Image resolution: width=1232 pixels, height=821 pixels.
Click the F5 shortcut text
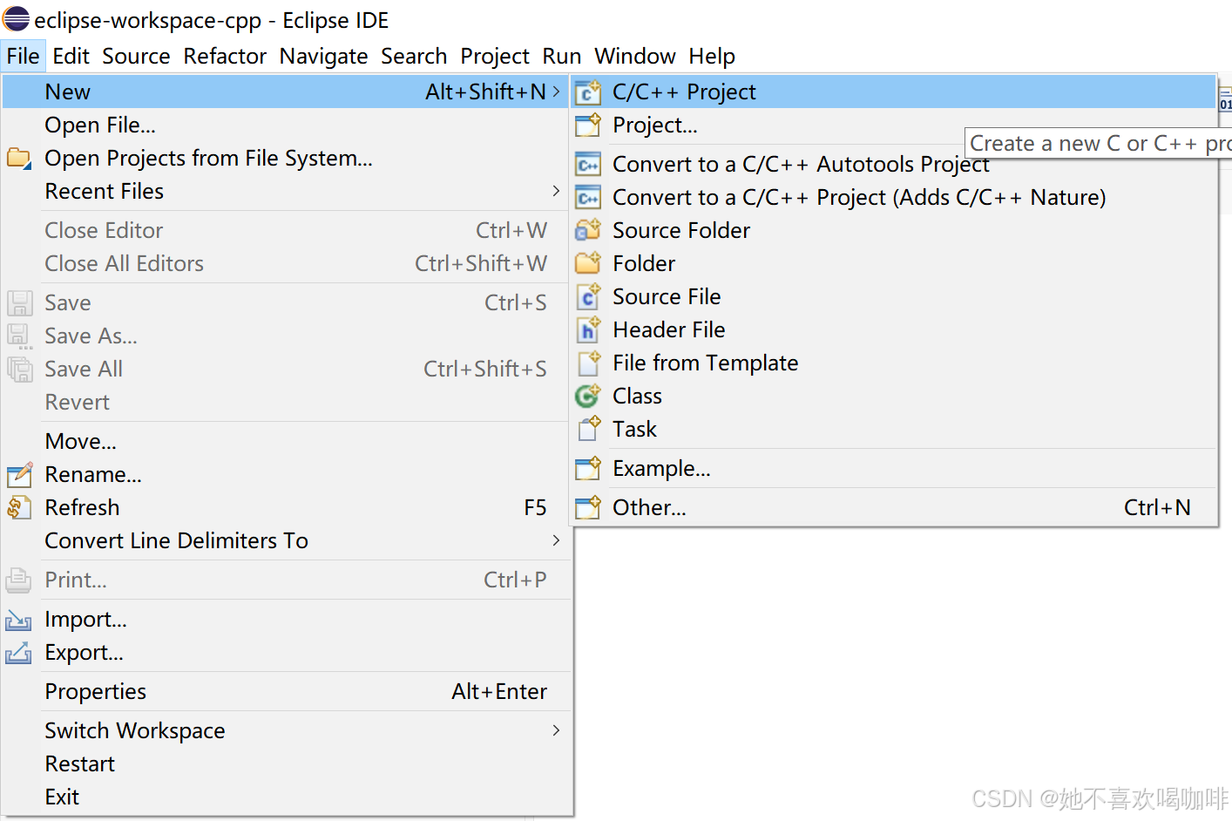click(535, 507)
